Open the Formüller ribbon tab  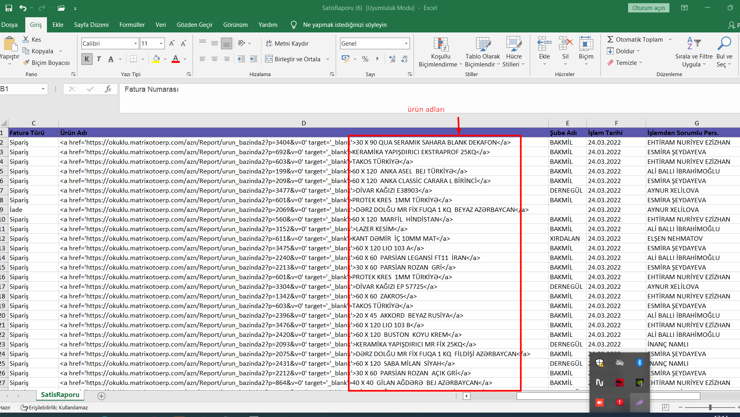(x=132, y=25)
